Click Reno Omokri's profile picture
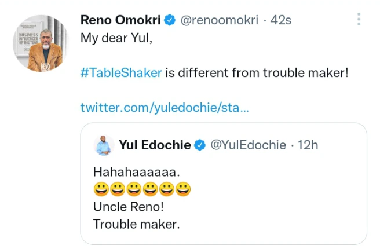The image size is (380, 249). [x=38, y=43]
